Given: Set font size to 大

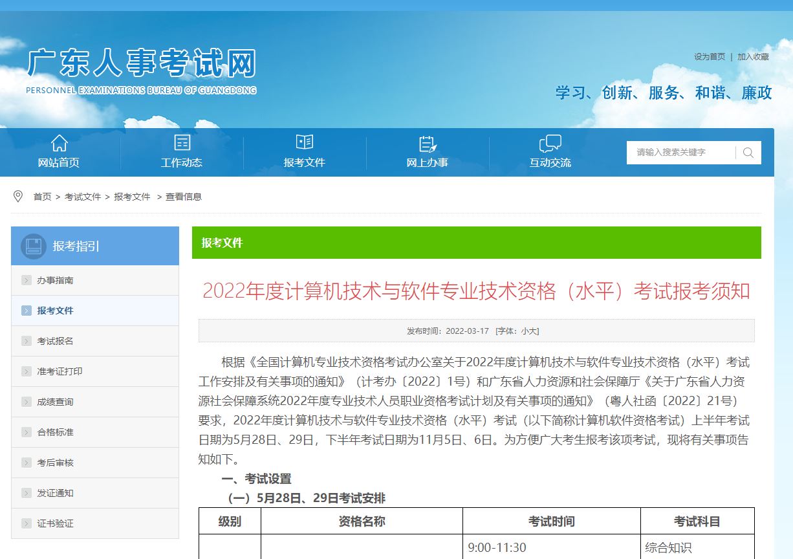Looking at the screenshot, I should pos(534,331).
